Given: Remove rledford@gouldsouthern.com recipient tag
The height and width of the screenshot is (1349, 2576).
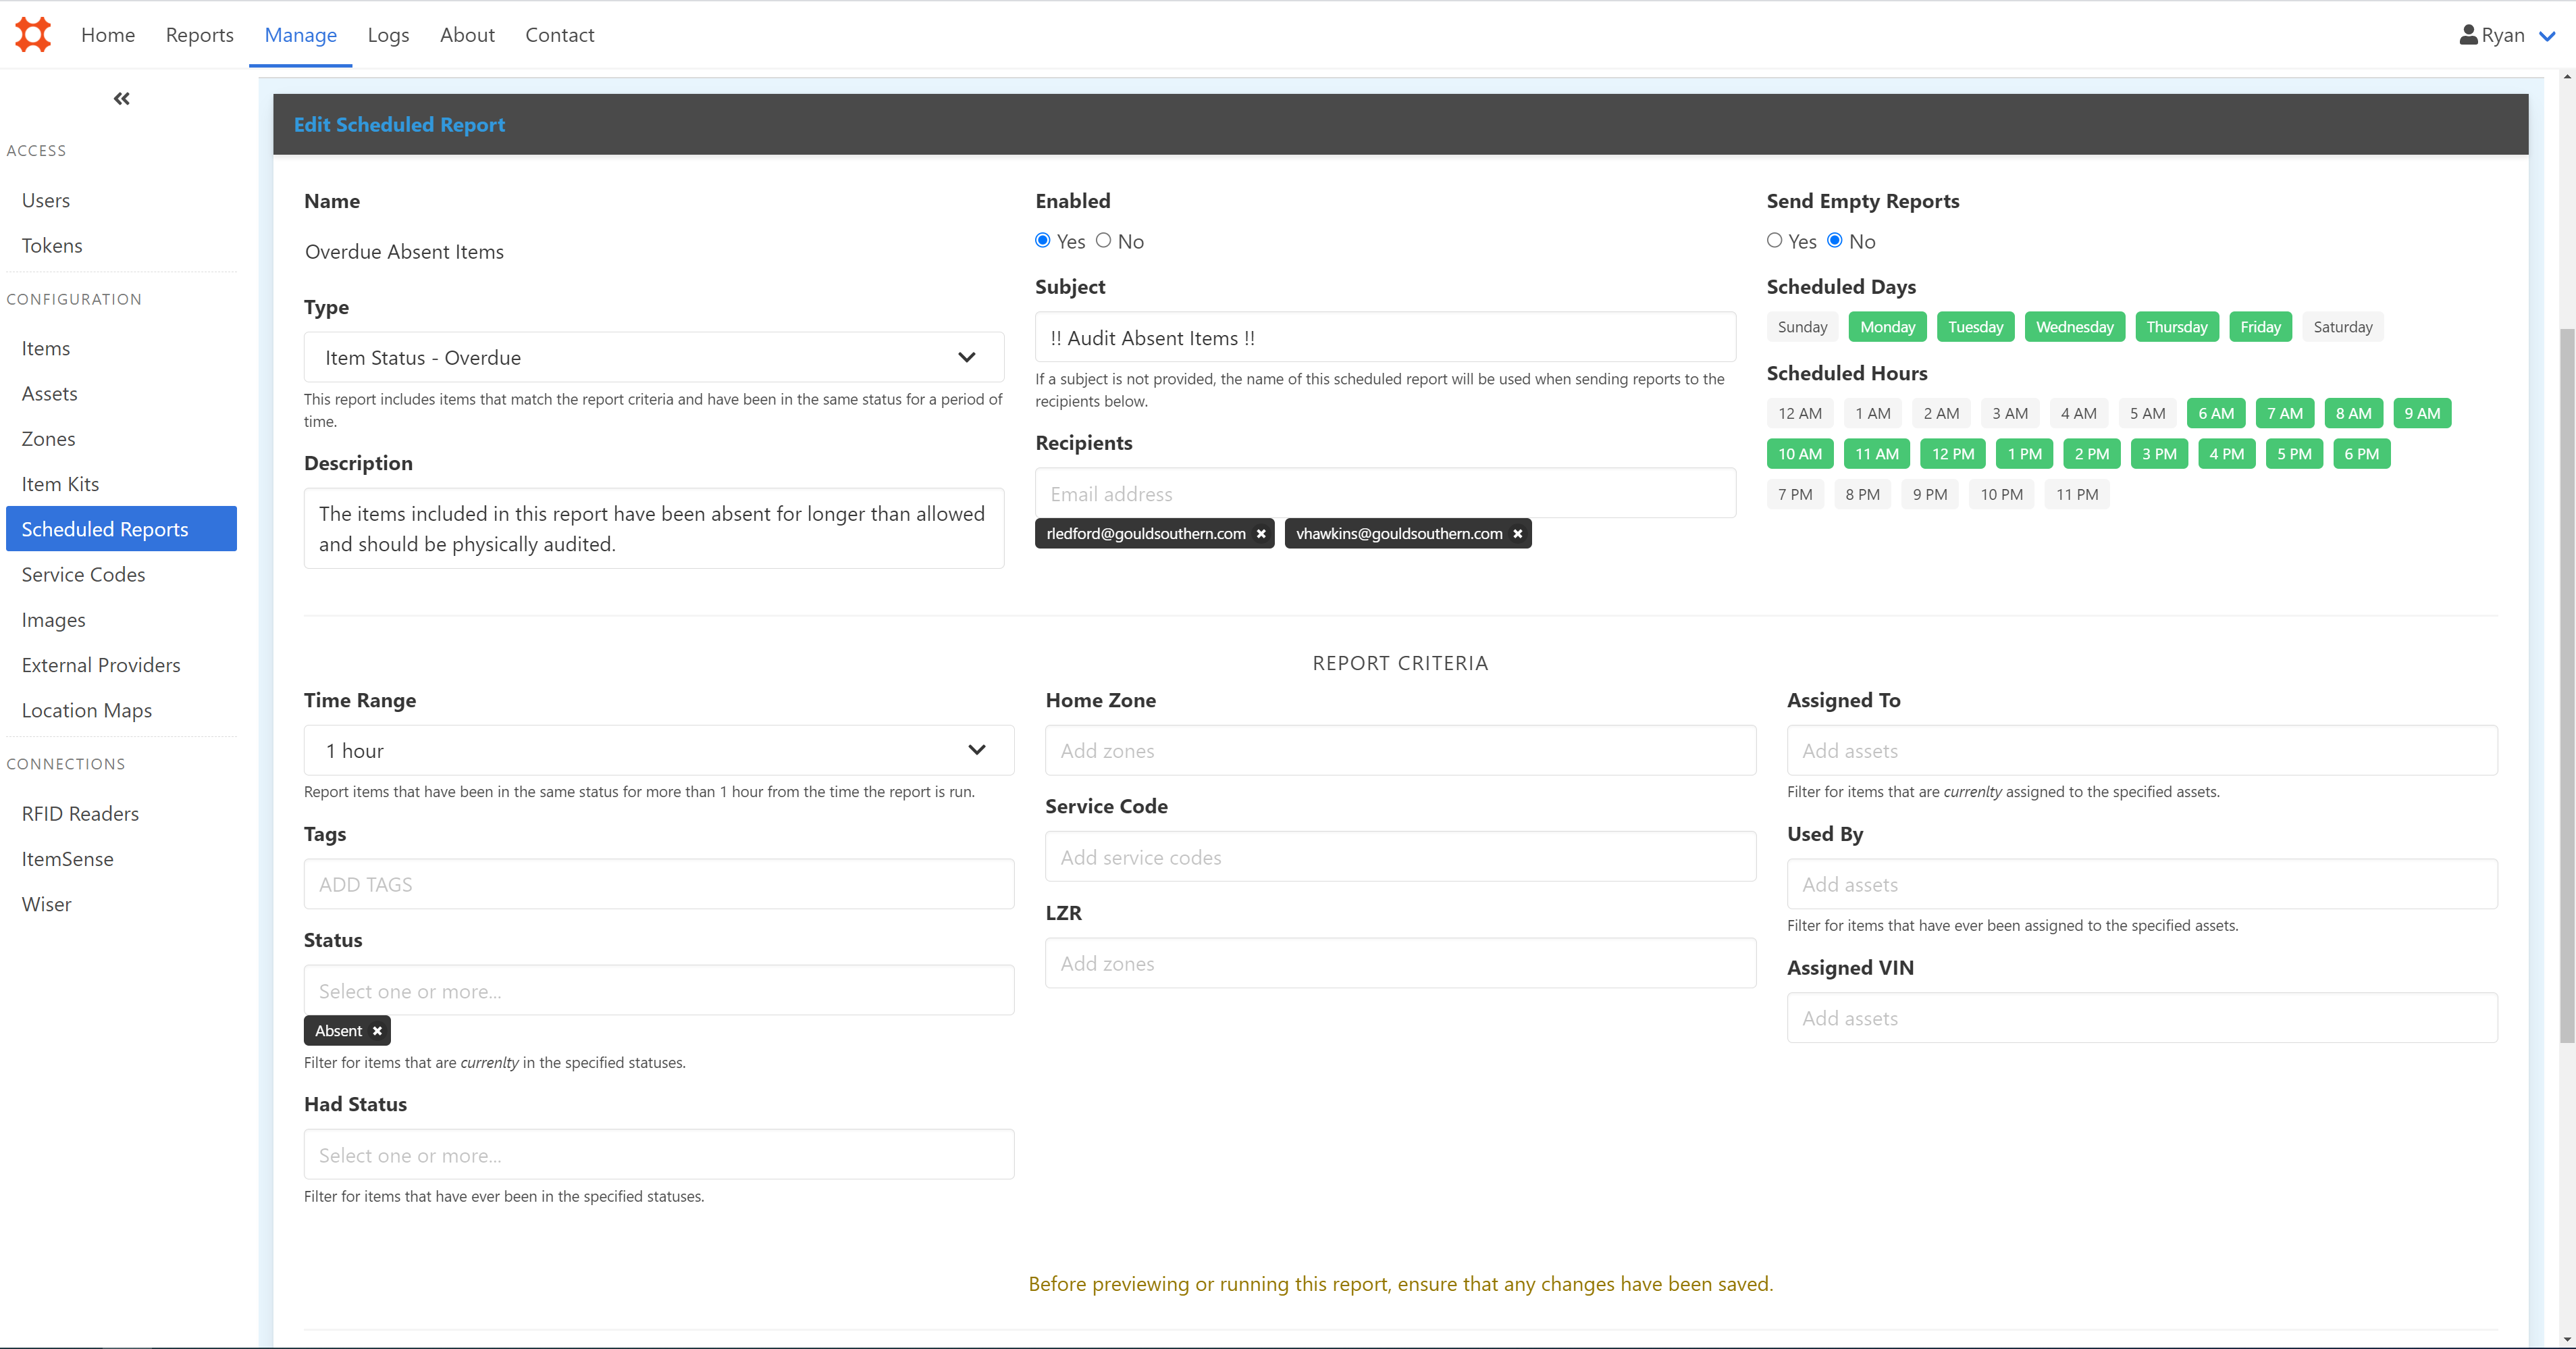Looking at the screenshot, I should pyautogui.click(x=1261, y=534).
